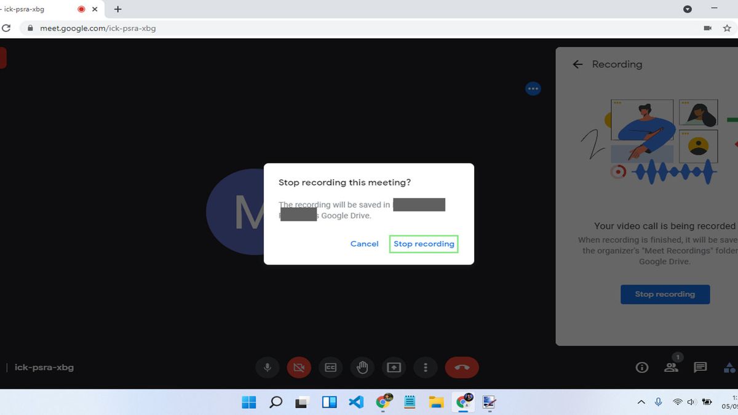The width and height of the screenshot is (738, 415).
Task: Turn the camera back on
Action: (x=299, y=367)
